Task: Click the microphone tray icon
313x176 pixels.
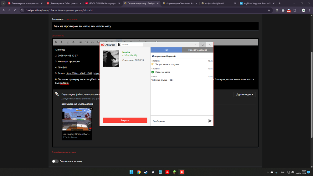Action: (276, 172)
